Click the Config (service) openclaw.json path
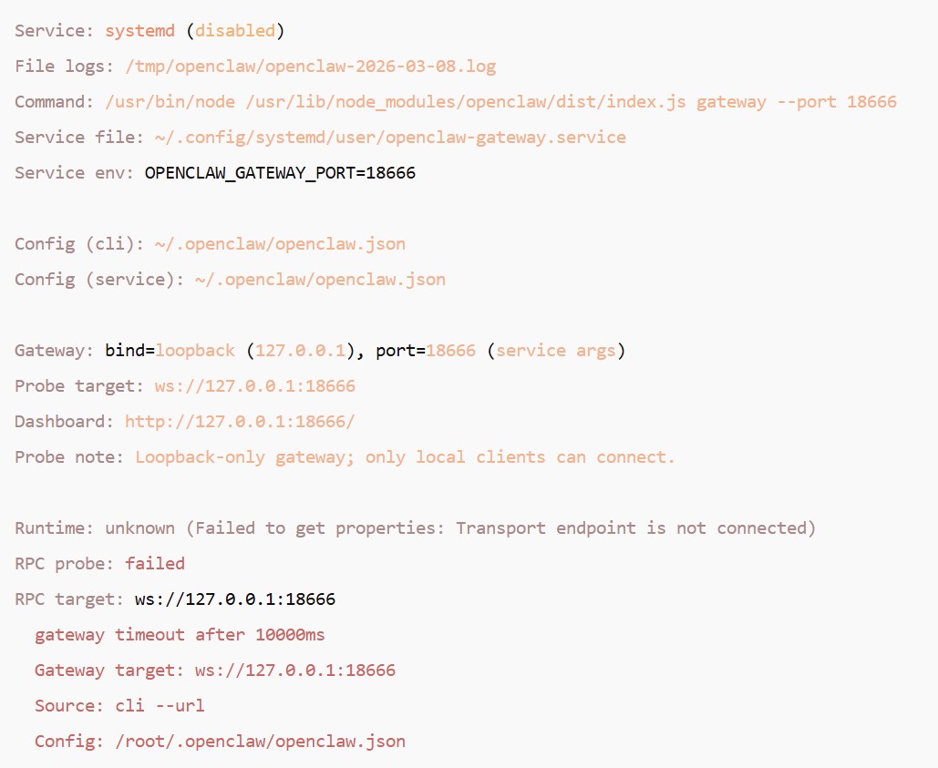This screenshot has height=768, width=938. [320, 280]
